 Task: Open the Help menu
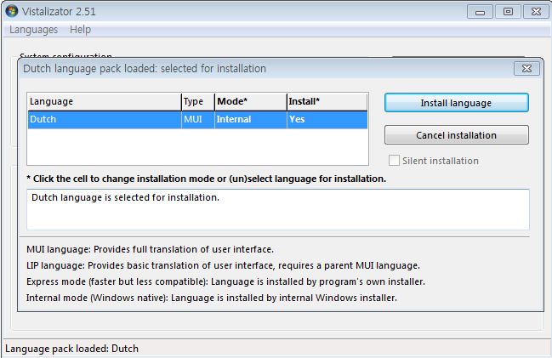(80, 30)
